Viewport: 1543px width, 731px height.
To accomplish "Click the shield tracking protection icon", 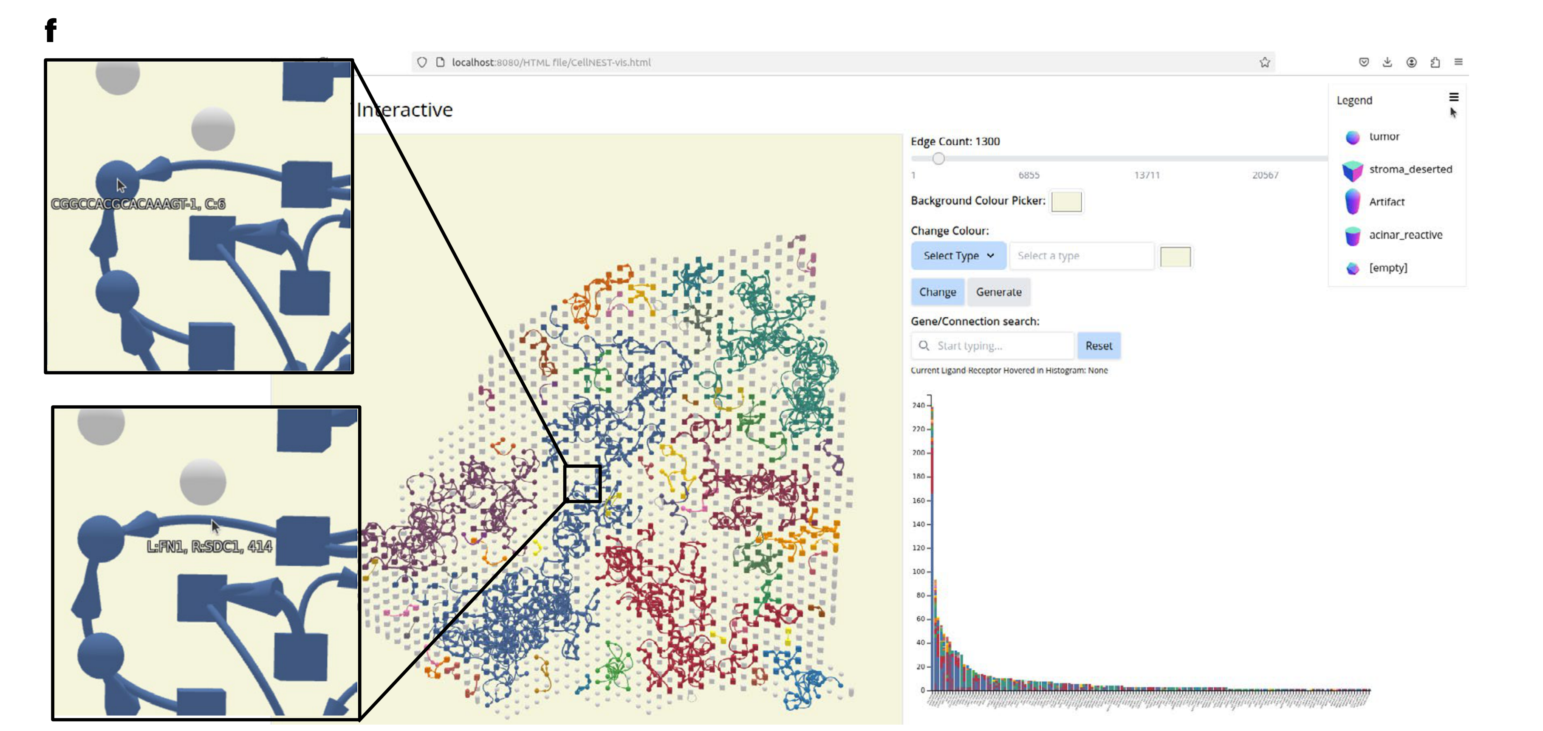I will click(422, 62).
